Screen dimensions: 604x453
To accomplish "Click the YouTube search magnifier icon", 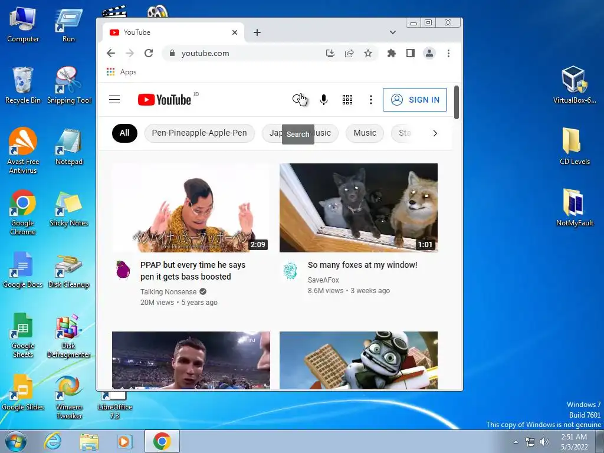I will tap(298, 99).
